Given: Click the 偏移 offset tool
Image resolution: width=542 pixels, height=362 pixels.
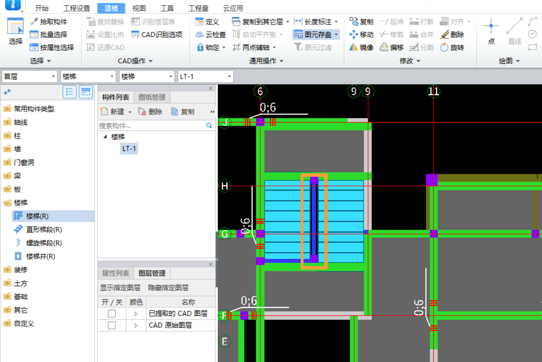Looking at the screenshot, I should [391, 47].
